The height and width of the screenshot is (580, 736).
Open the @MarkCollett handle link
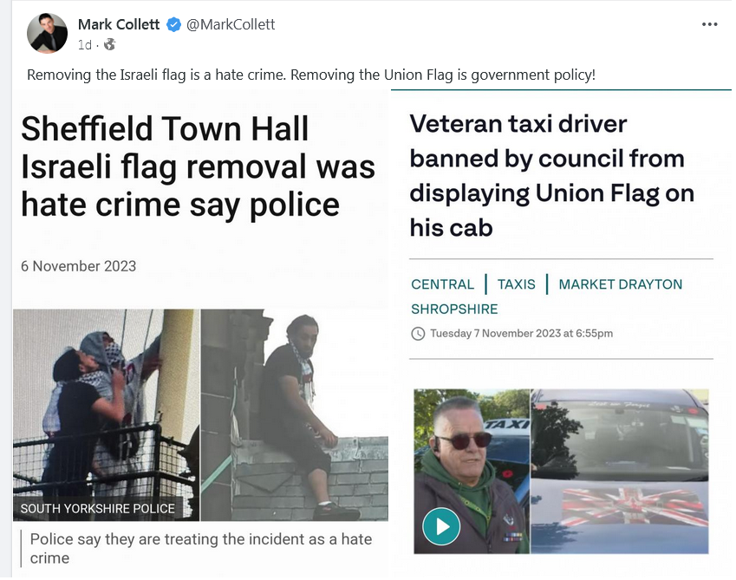pyautogui.click(x=231, y=24)
